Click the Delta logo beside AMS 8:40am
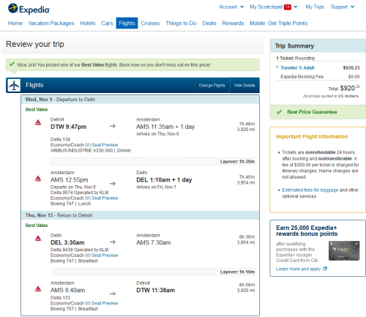366x317 pixels. pyautogui.click(x=38, y=289)
